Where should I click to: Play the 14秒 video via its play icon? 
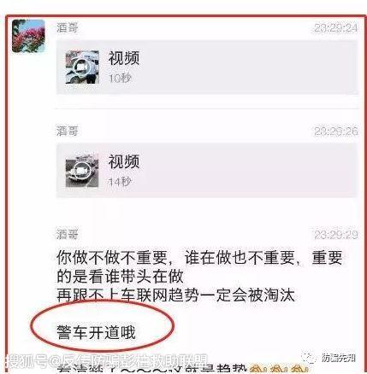click(x=82, y=171)
